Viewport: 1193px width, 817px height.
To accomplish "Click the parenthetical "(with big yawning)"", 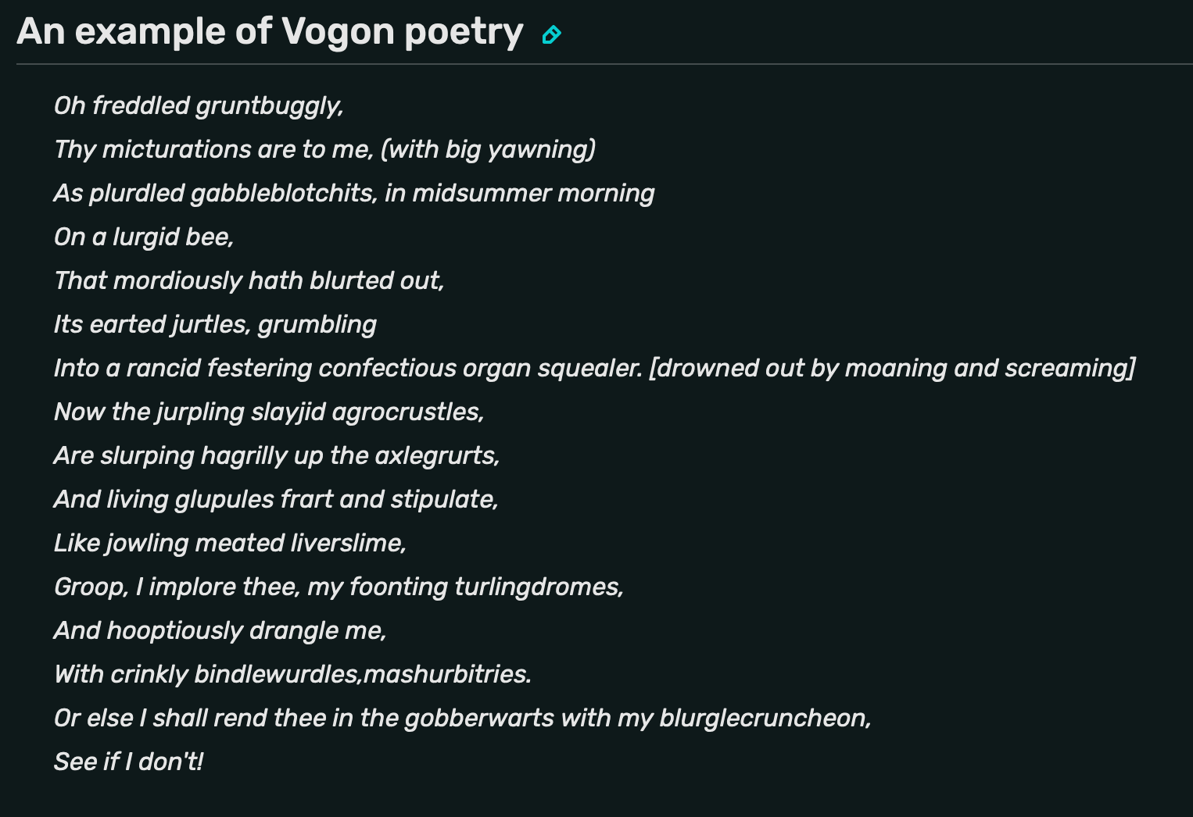I will point(488,149).
